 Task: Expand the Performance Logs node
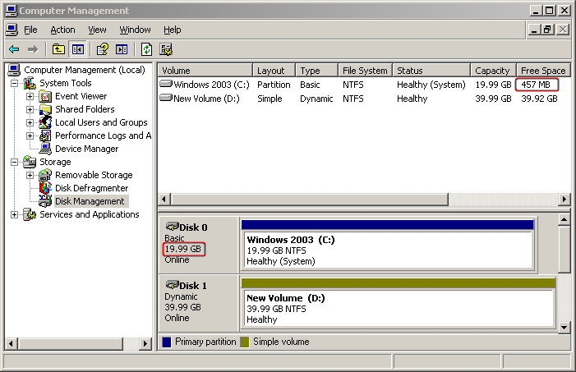tap(30, 135)
